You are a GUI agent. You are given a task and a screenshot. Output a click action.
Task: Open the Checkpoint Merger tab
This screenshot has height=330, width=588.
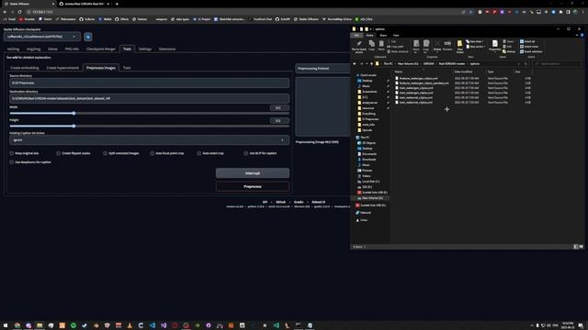click(x=100, y=49)
